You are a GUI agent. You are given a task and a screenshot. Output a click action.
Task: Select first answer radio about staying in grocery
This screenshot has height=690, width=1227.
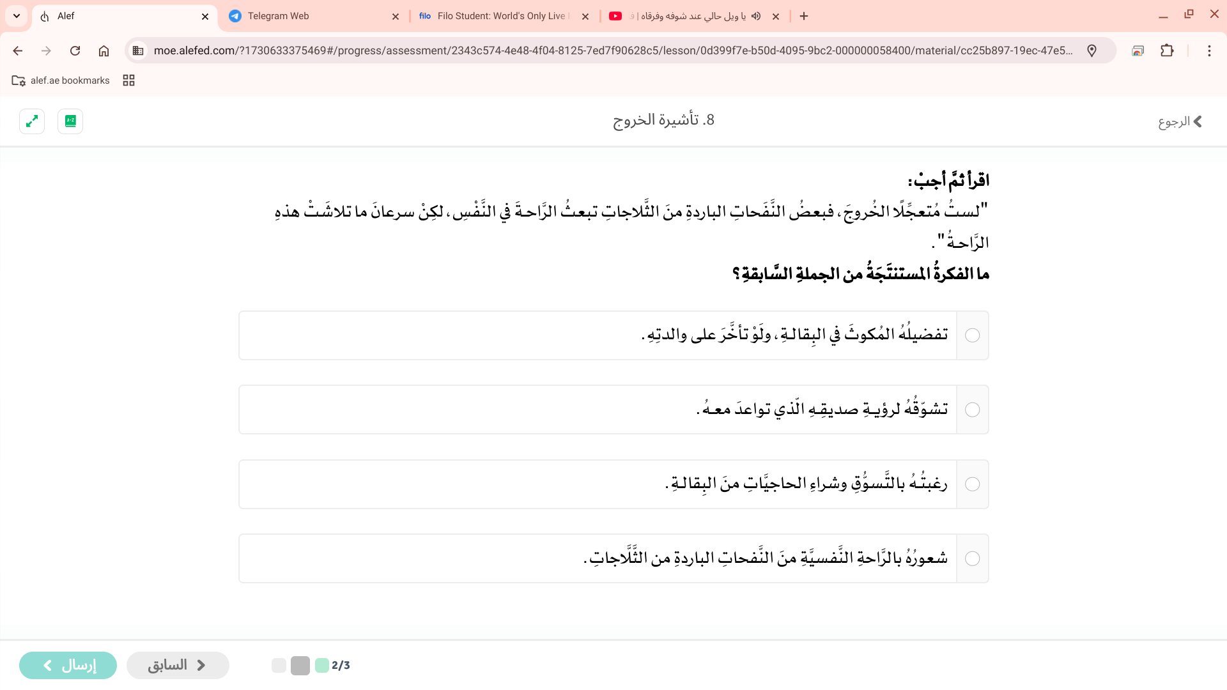[x=972, y=335]
